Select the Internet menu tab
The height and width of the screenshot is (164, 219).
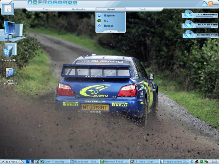point(110,9)
